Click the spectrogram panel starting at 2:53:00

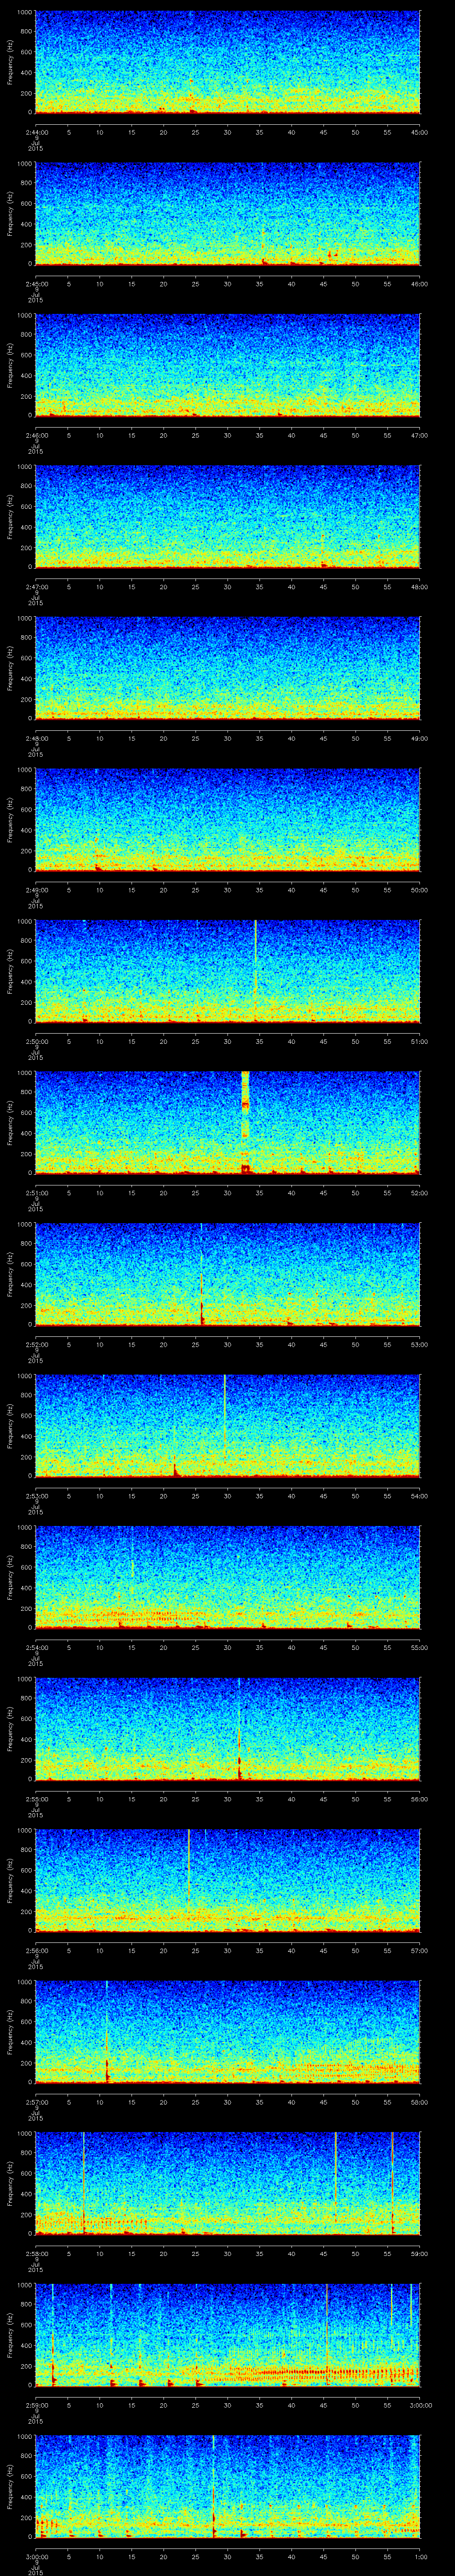(228, 1426)
